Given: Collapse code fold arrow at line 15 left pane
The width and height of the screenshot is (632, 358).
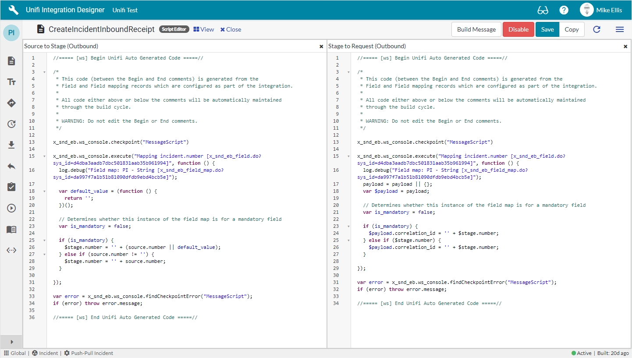Looking at the screenshot, I should pos(44,156).
